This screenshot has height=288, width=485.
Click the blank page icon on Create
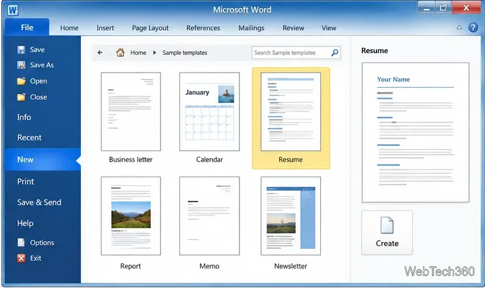coord(387,225)
